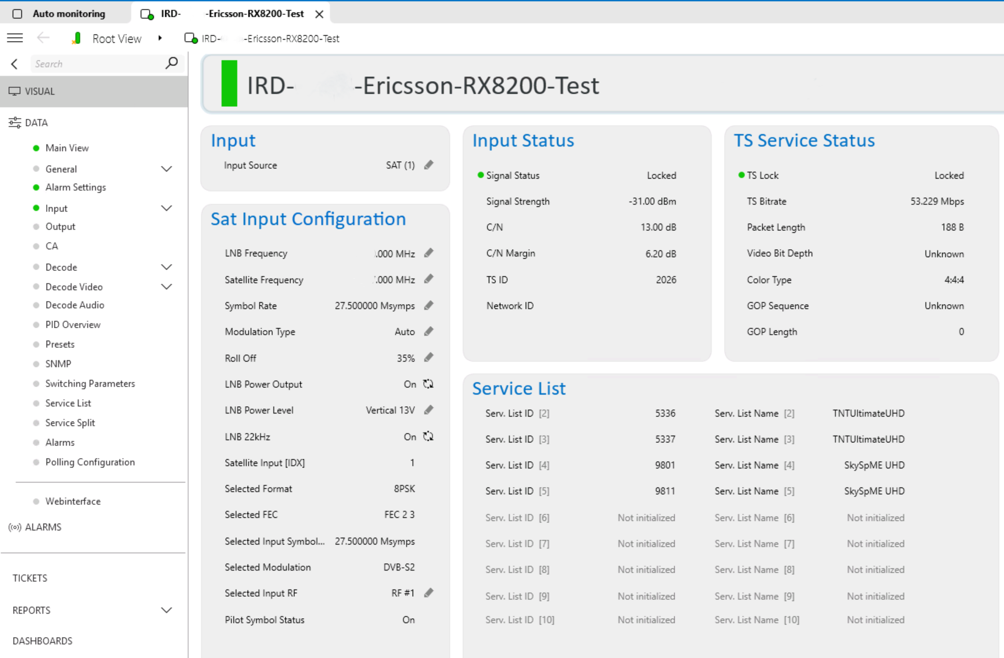Edit Roll Off with pencil icon

click(x=429, y=358)
